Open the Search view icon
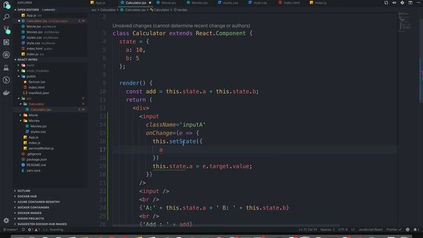 6,17
